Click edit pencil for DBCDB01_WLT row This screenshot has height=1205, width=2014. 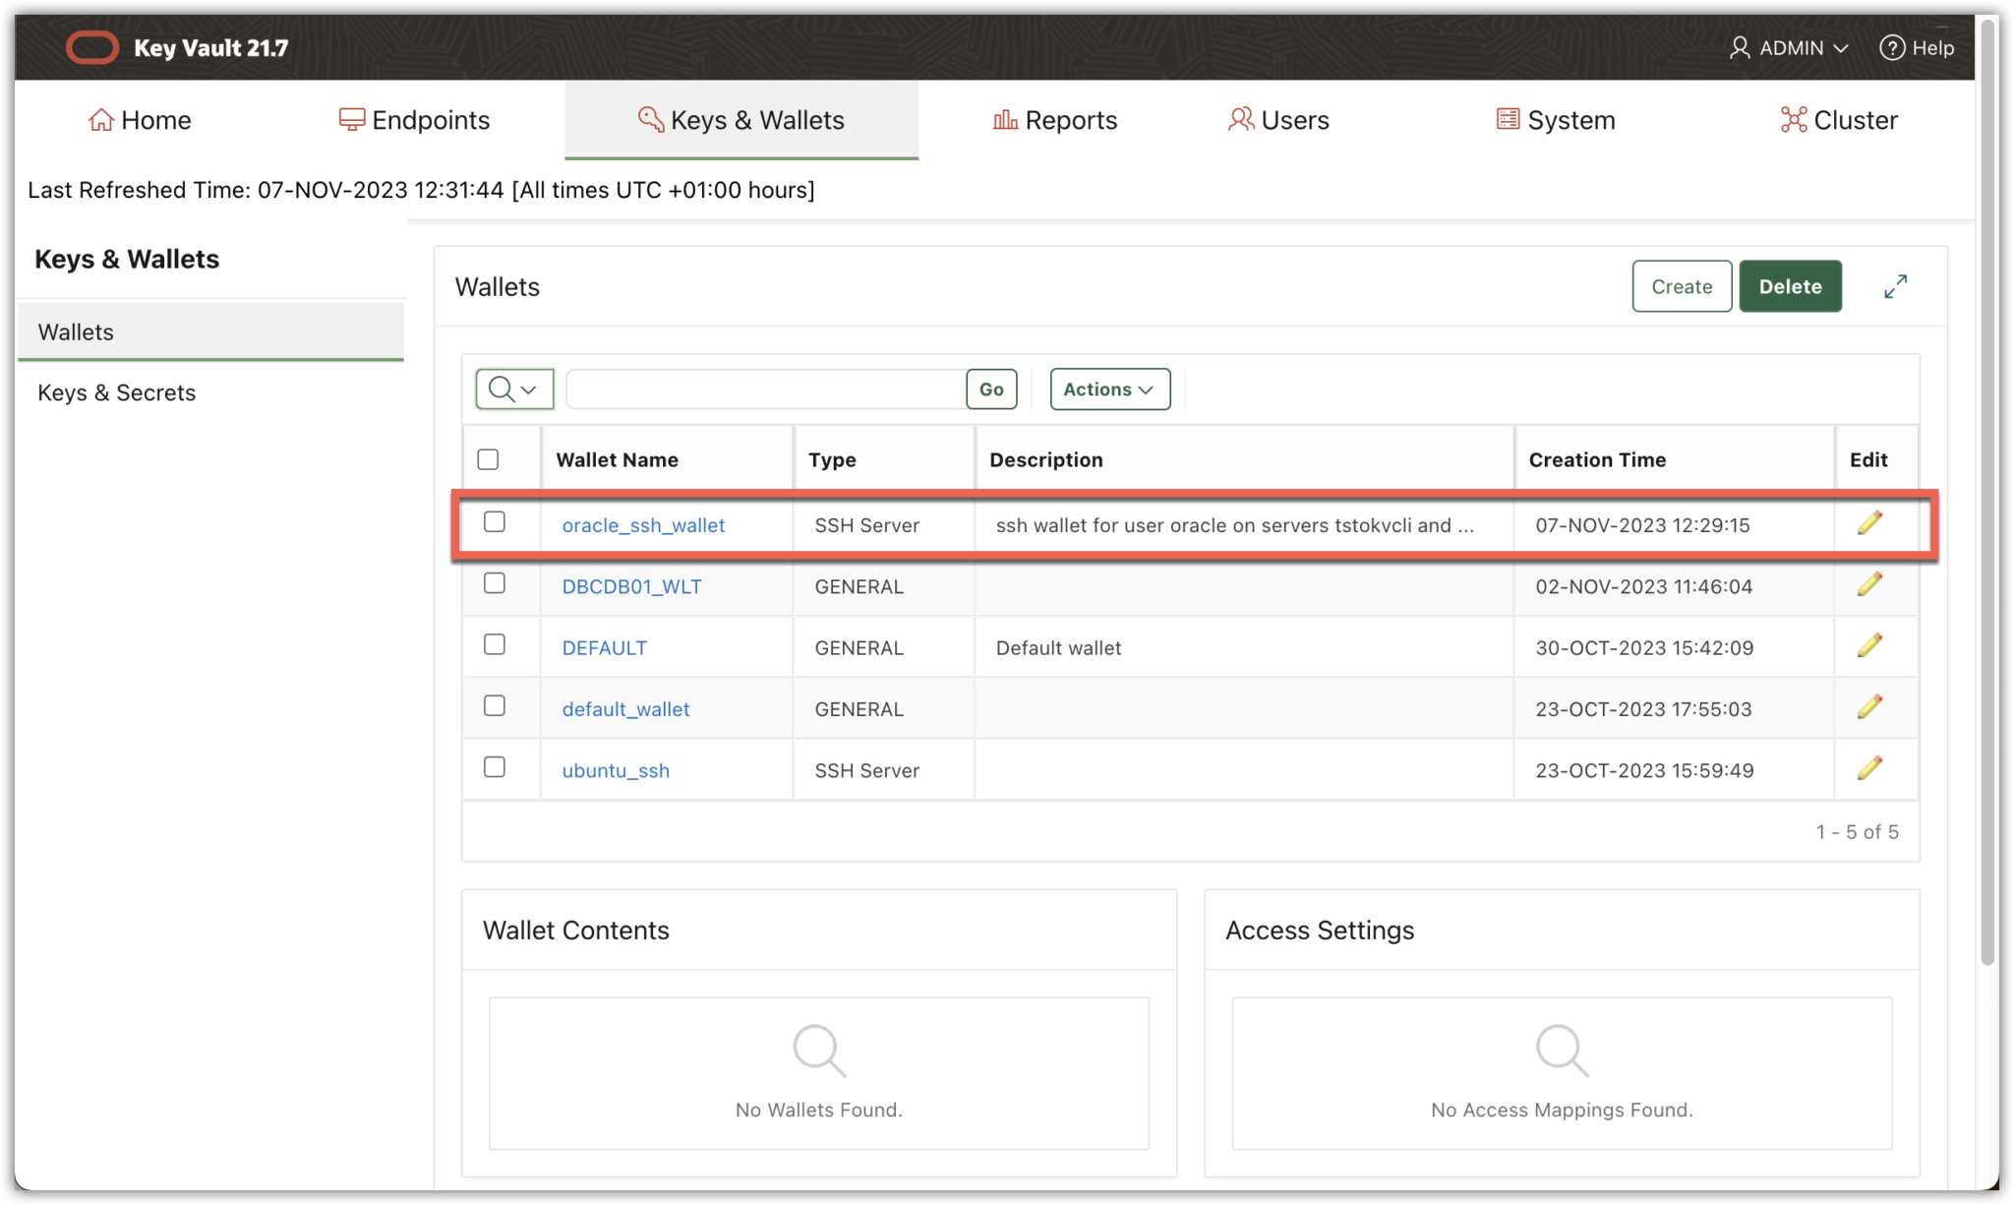pyautogui.click(x=1869, y=585)
